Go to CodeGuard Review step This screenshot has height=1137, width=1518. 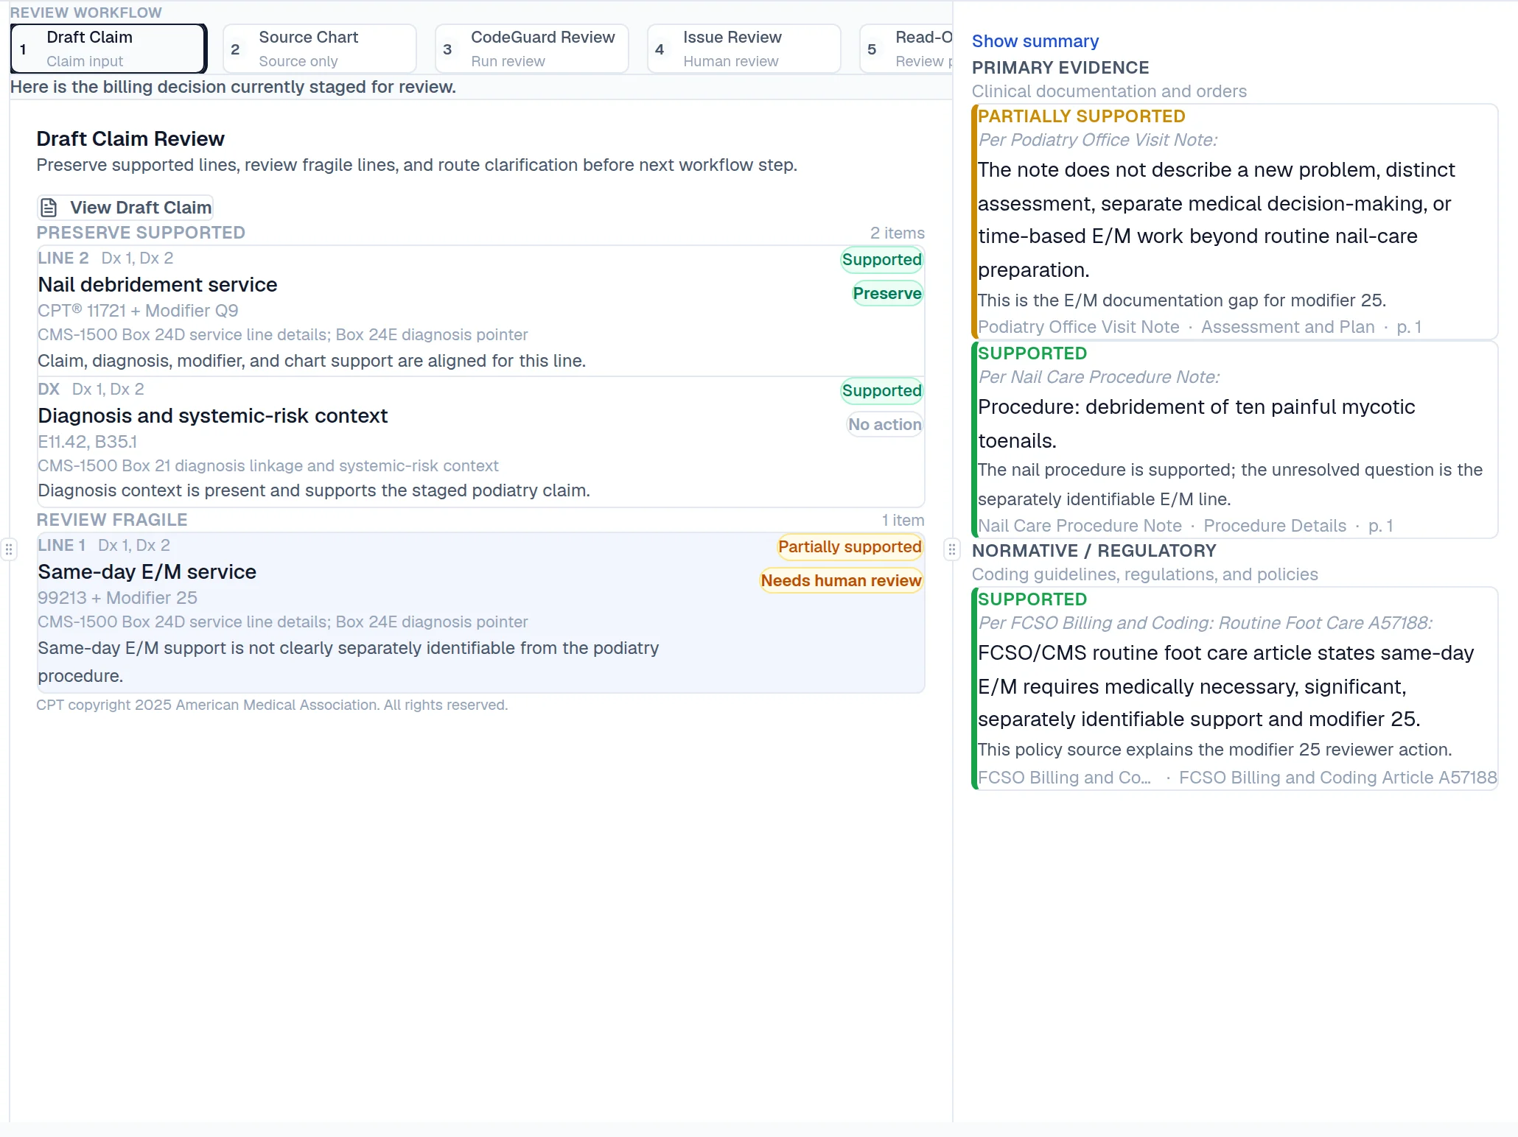[532, 49]
